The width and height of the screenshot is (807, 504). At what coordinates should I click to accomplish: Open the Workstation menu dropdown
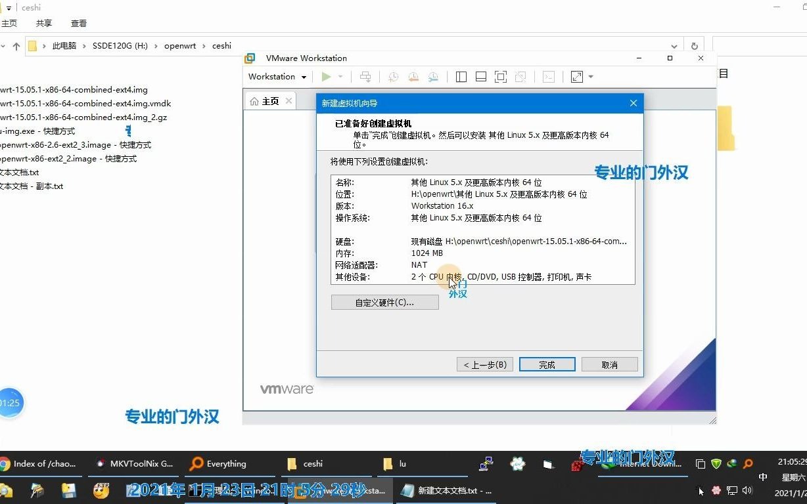click(277, 77)
